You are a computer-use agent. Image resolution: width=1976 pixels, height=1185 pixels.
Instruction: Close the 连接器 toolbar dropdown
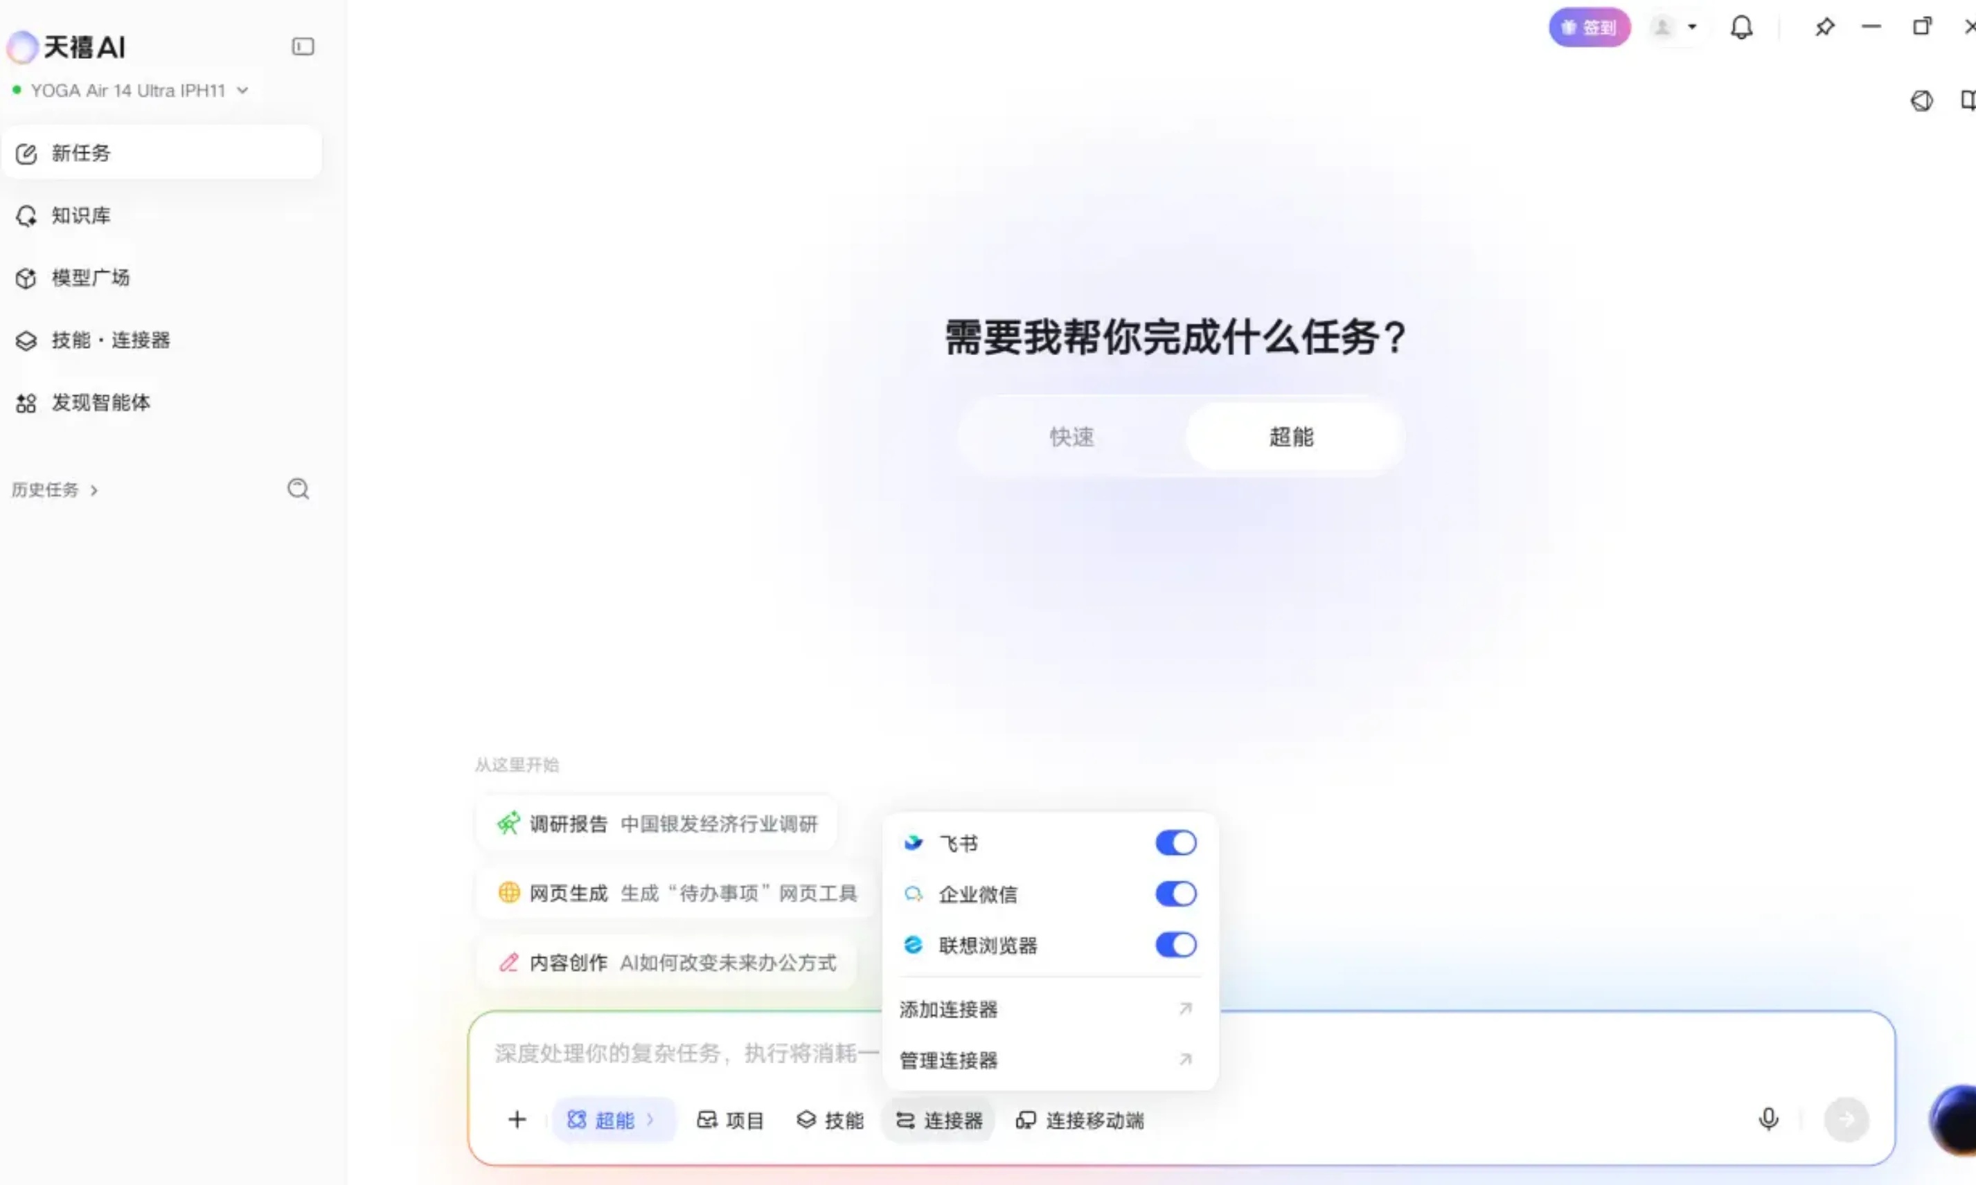pyautogui.click(x=939, y=1119)
